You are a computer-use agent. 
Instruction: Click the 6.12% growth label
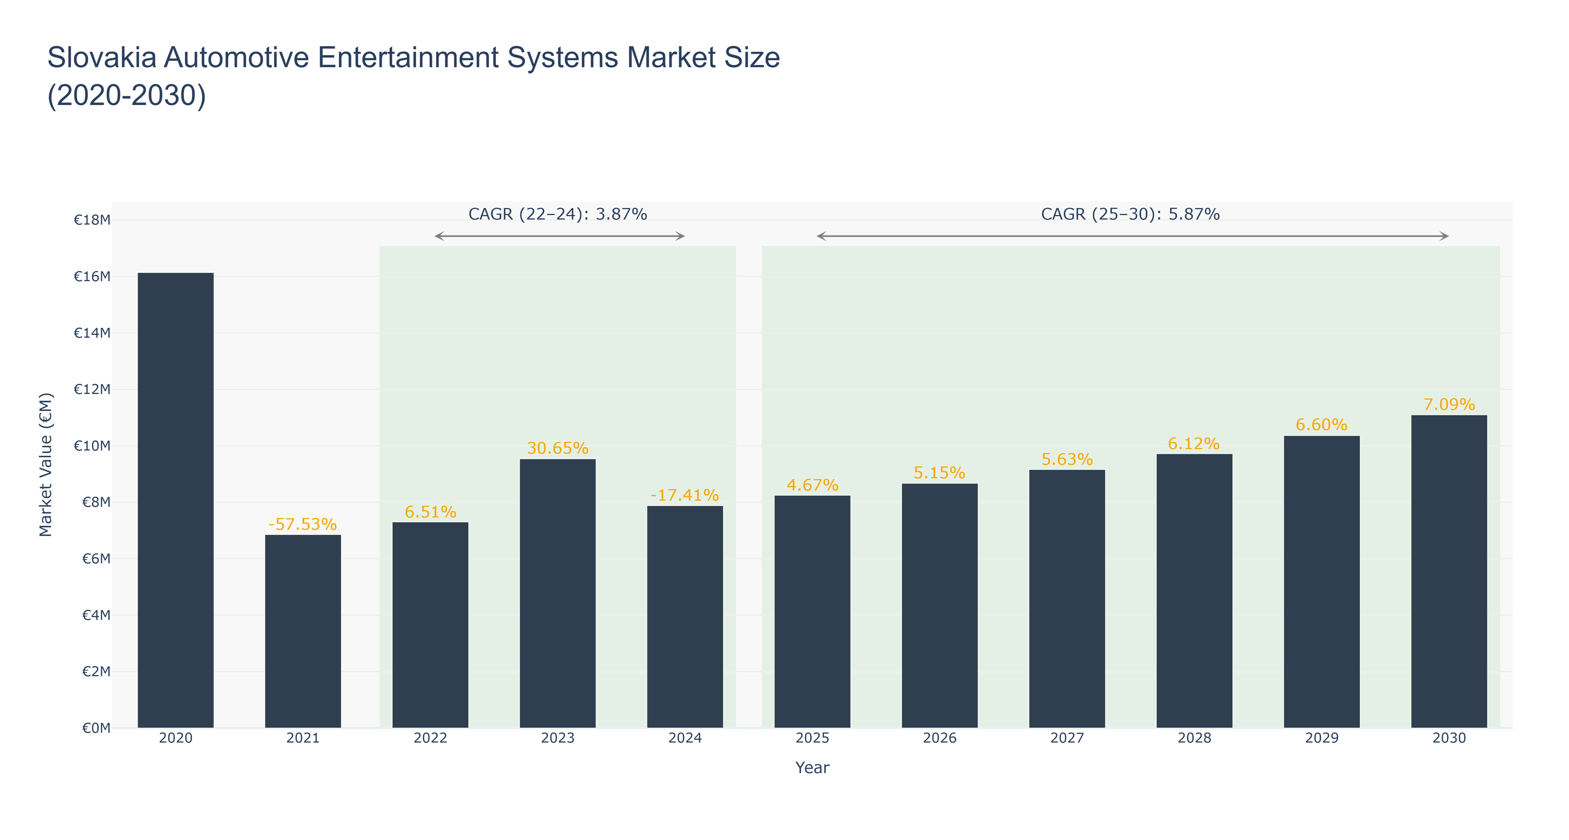(1194, 443)
